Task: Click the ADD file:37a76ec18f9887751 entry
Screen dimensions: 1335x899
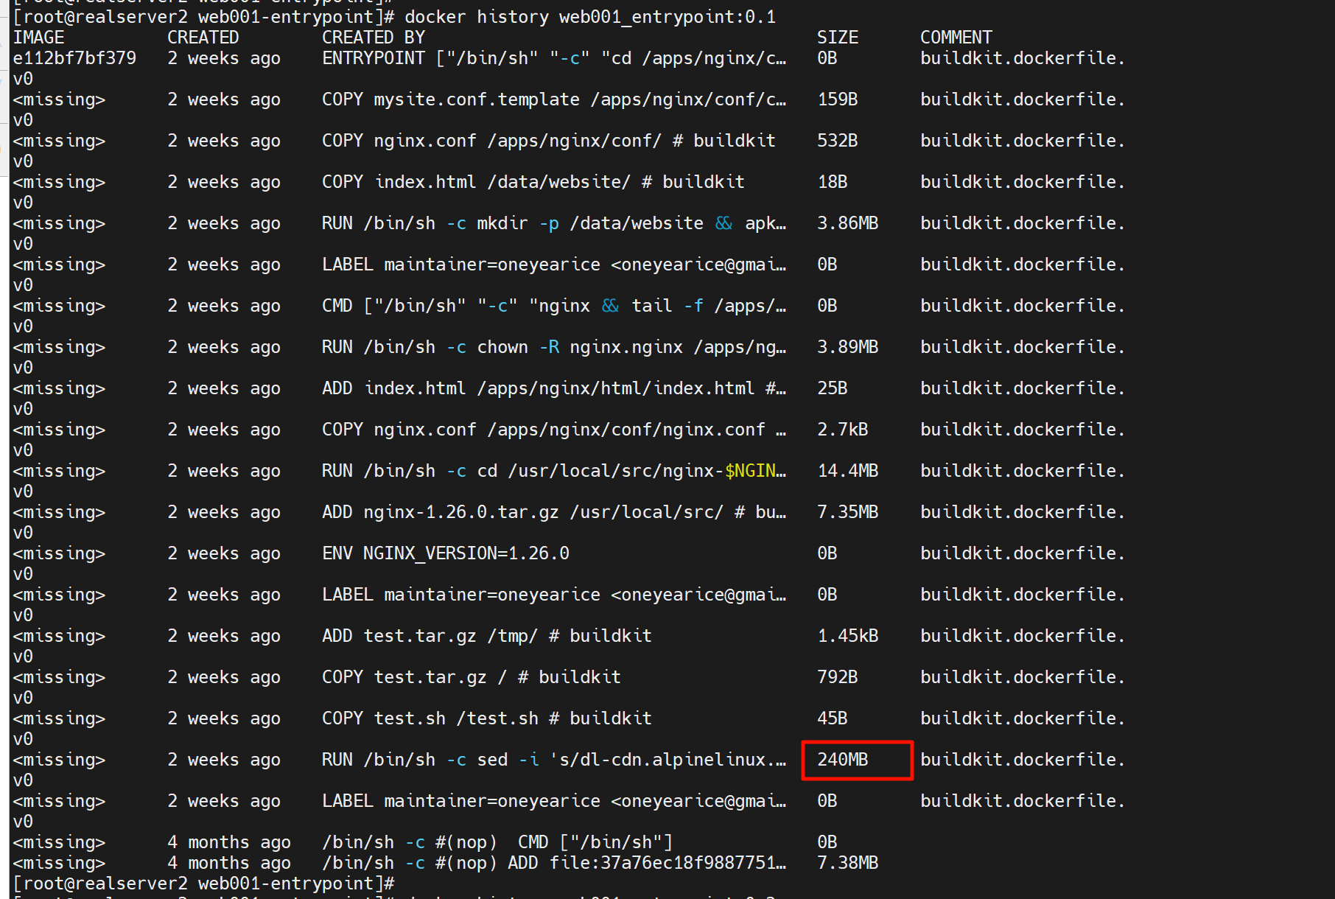Action: coord(646,863)
